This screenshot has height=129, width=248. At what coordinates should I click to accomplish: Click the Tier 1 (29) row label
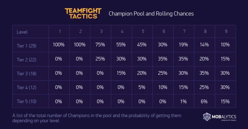pyautogui.click(x=27, y=46)
